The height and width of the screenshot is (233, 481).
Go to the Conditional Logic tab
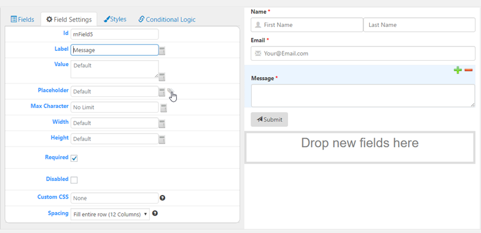pos(167,20)
